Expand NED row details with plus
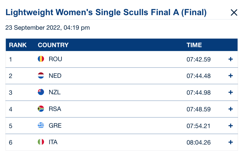Image resolution: width=243 pixels, height=156 pixels. click(x=231, y=76)
